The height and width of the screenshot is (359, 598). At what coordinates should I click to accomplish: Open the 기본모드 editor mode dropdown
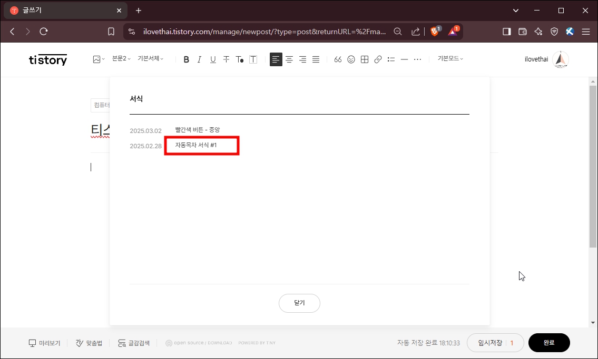point(449,58)
